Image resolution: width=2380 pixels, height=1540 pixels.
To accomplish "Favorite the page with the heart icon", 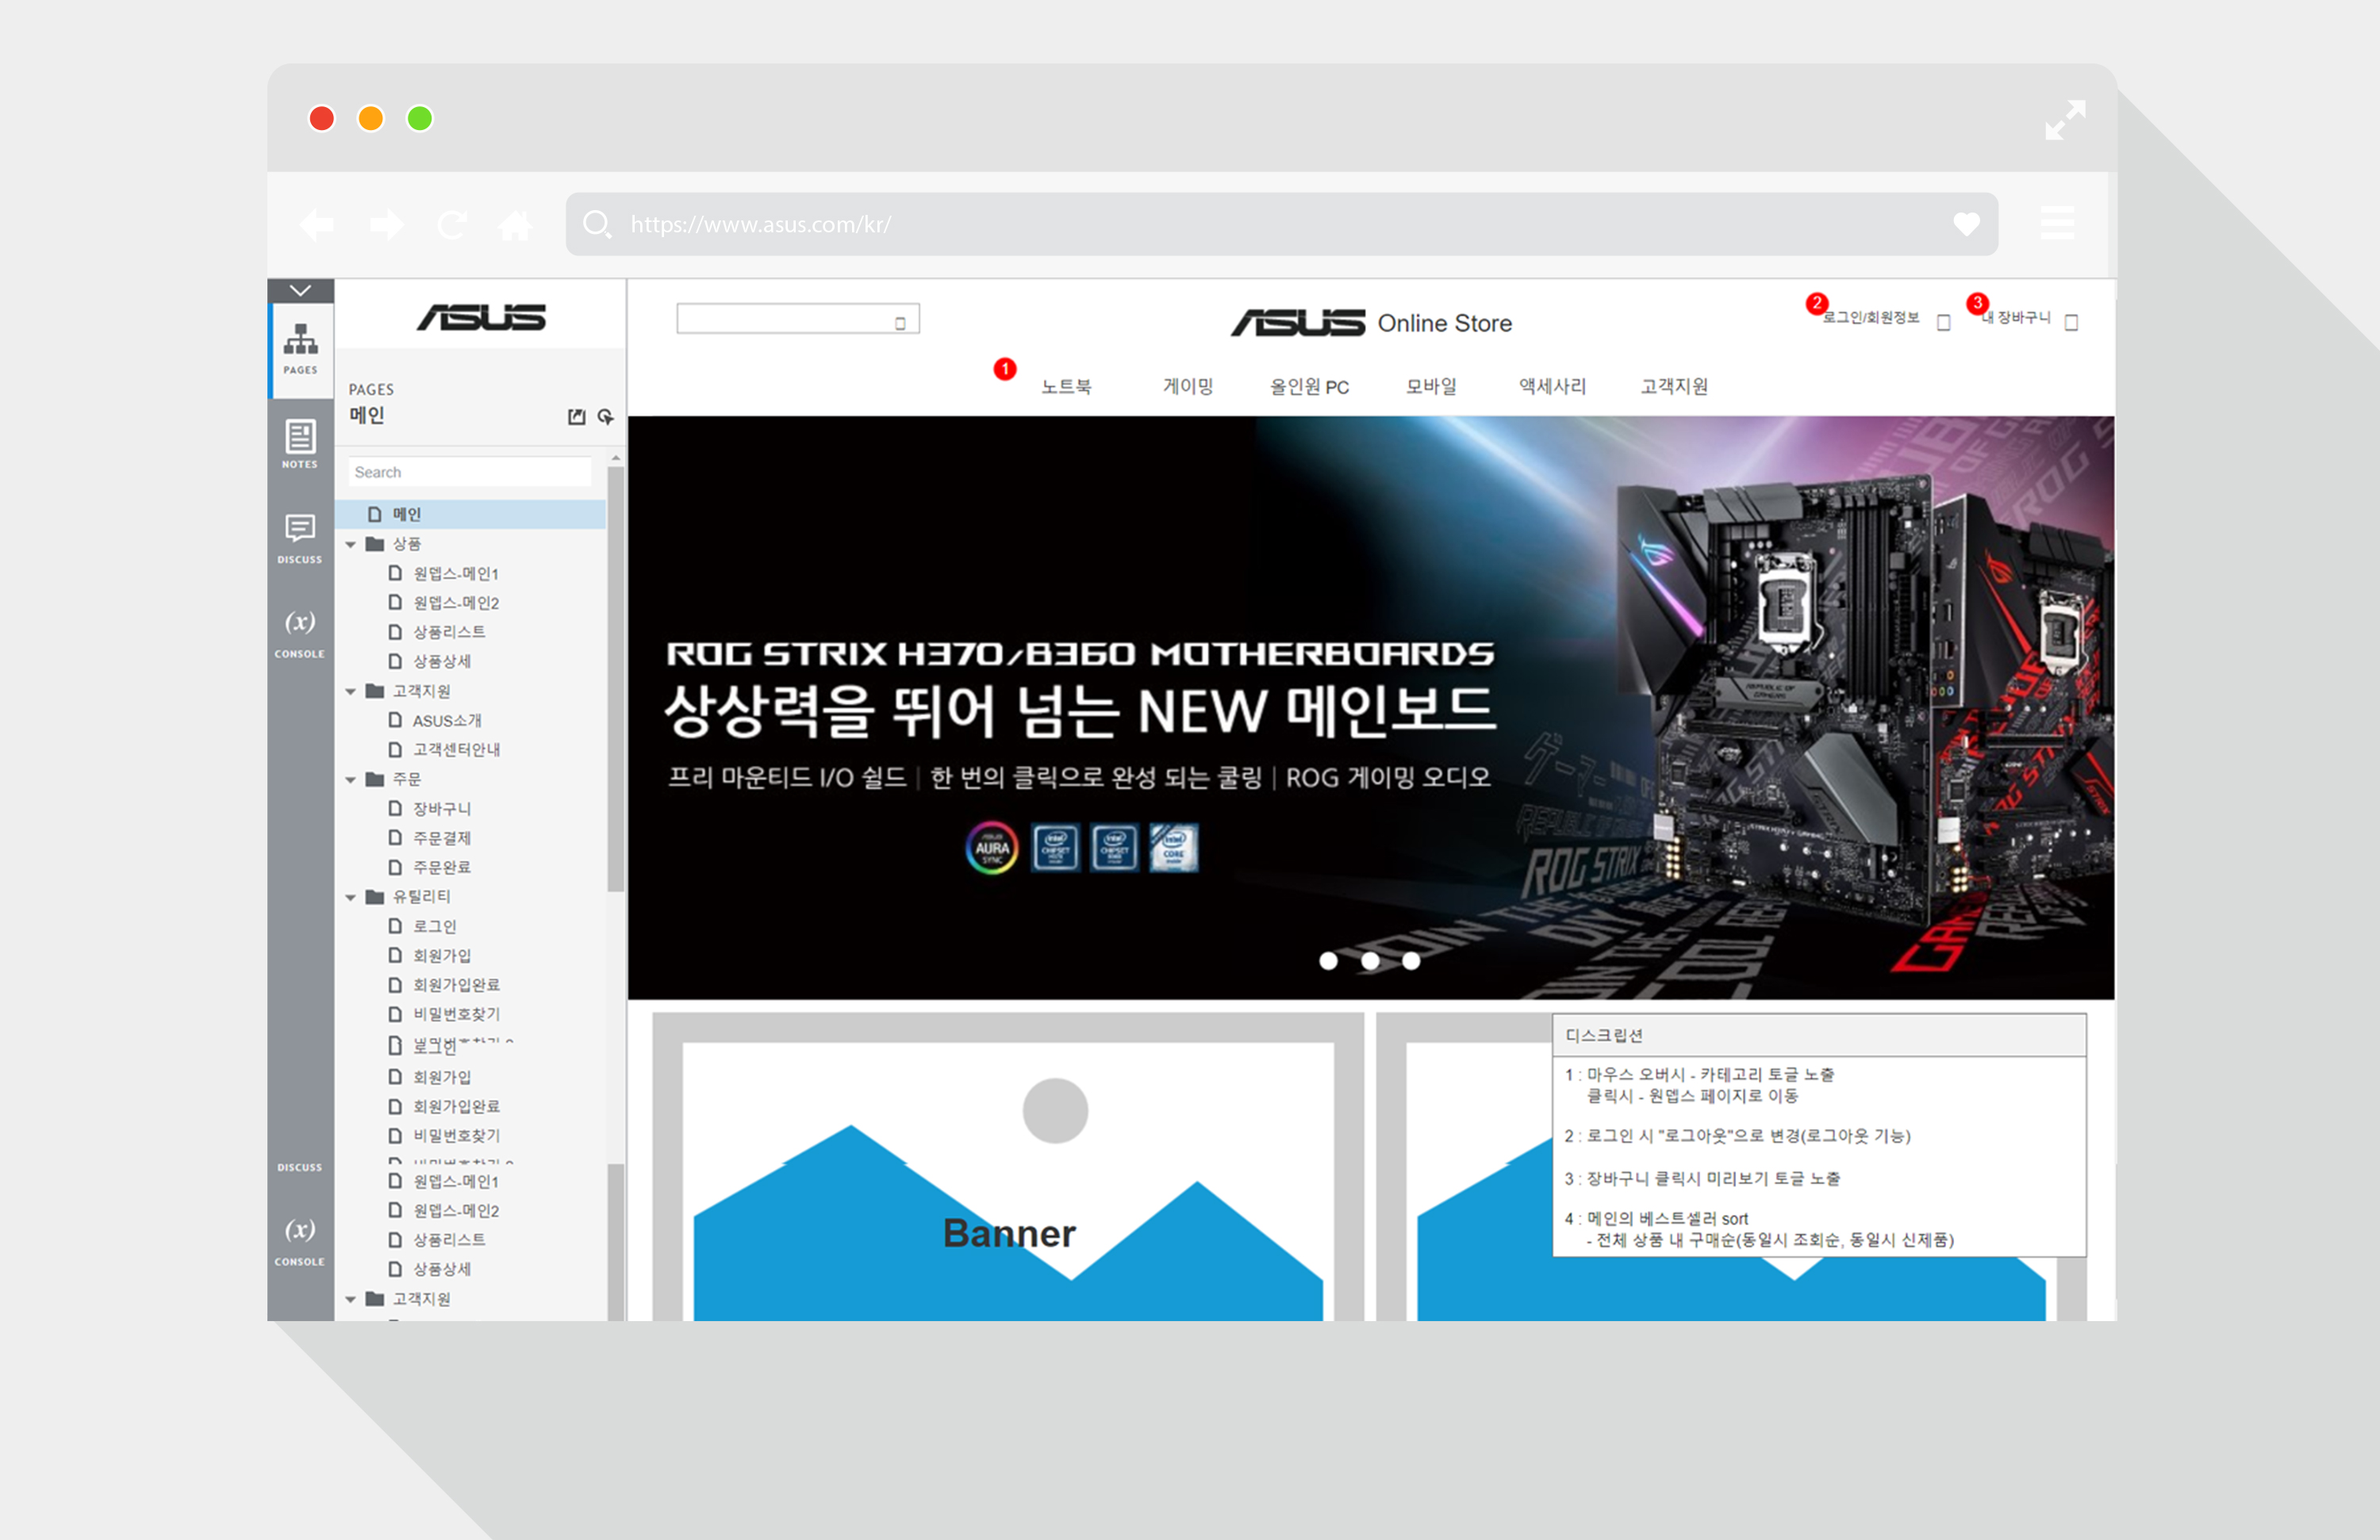I will [1966, 225].
